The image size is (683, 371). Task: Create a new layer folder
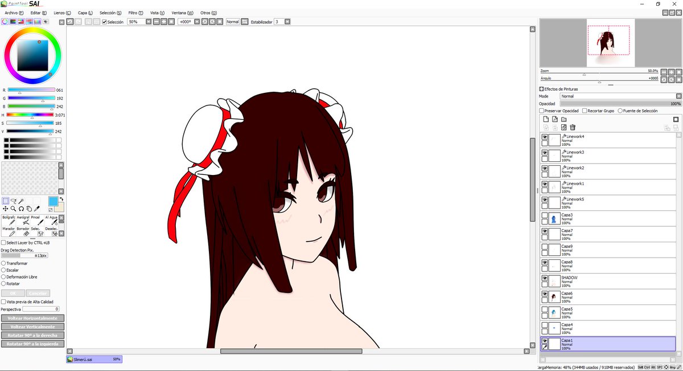pos(563,119)
